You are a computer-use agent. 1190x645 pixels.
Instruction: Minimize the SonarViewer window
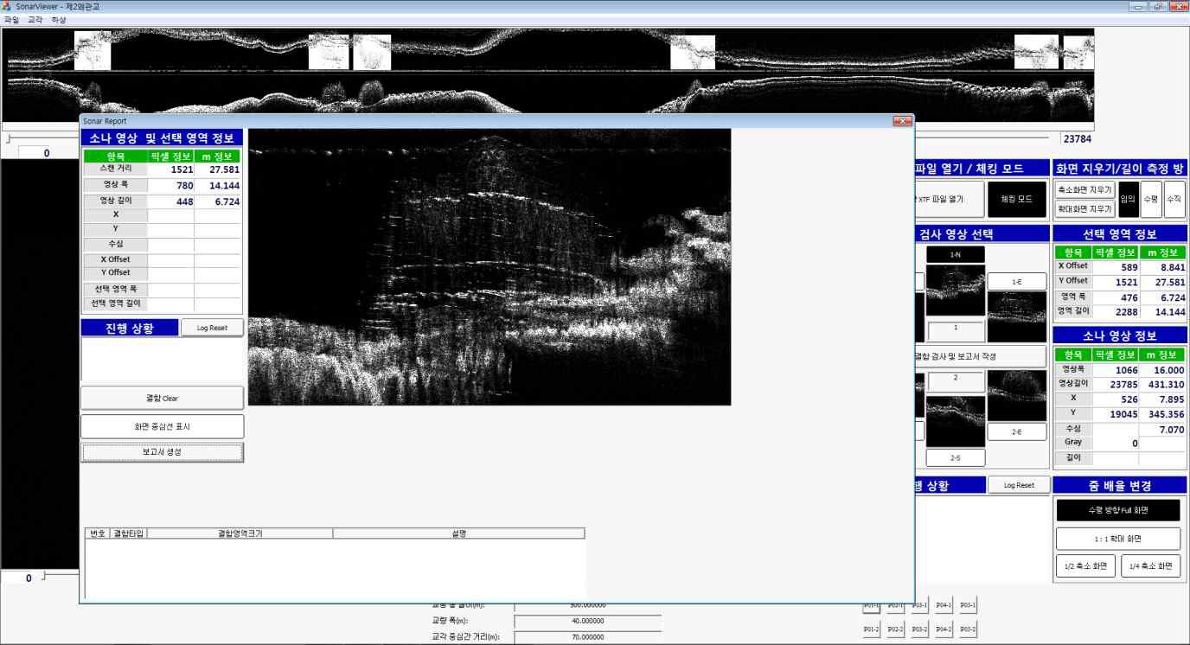pos(1139,6)
